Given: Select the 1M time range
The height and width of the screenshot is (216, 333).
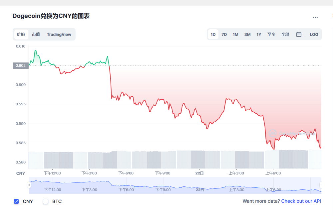Looking at the screenshot, I should click(x=235, y=34).
